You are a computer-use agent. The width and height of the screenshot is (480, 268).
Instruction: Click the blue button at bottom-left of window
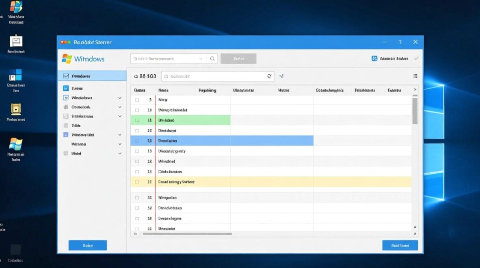pyautogui.click(x=87, y=245)
